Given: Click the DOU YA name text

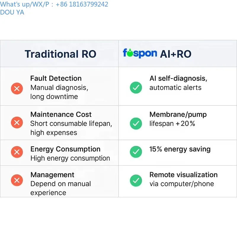Looking at the screenshot, I should pyautogui.click(x=12, y=12).
